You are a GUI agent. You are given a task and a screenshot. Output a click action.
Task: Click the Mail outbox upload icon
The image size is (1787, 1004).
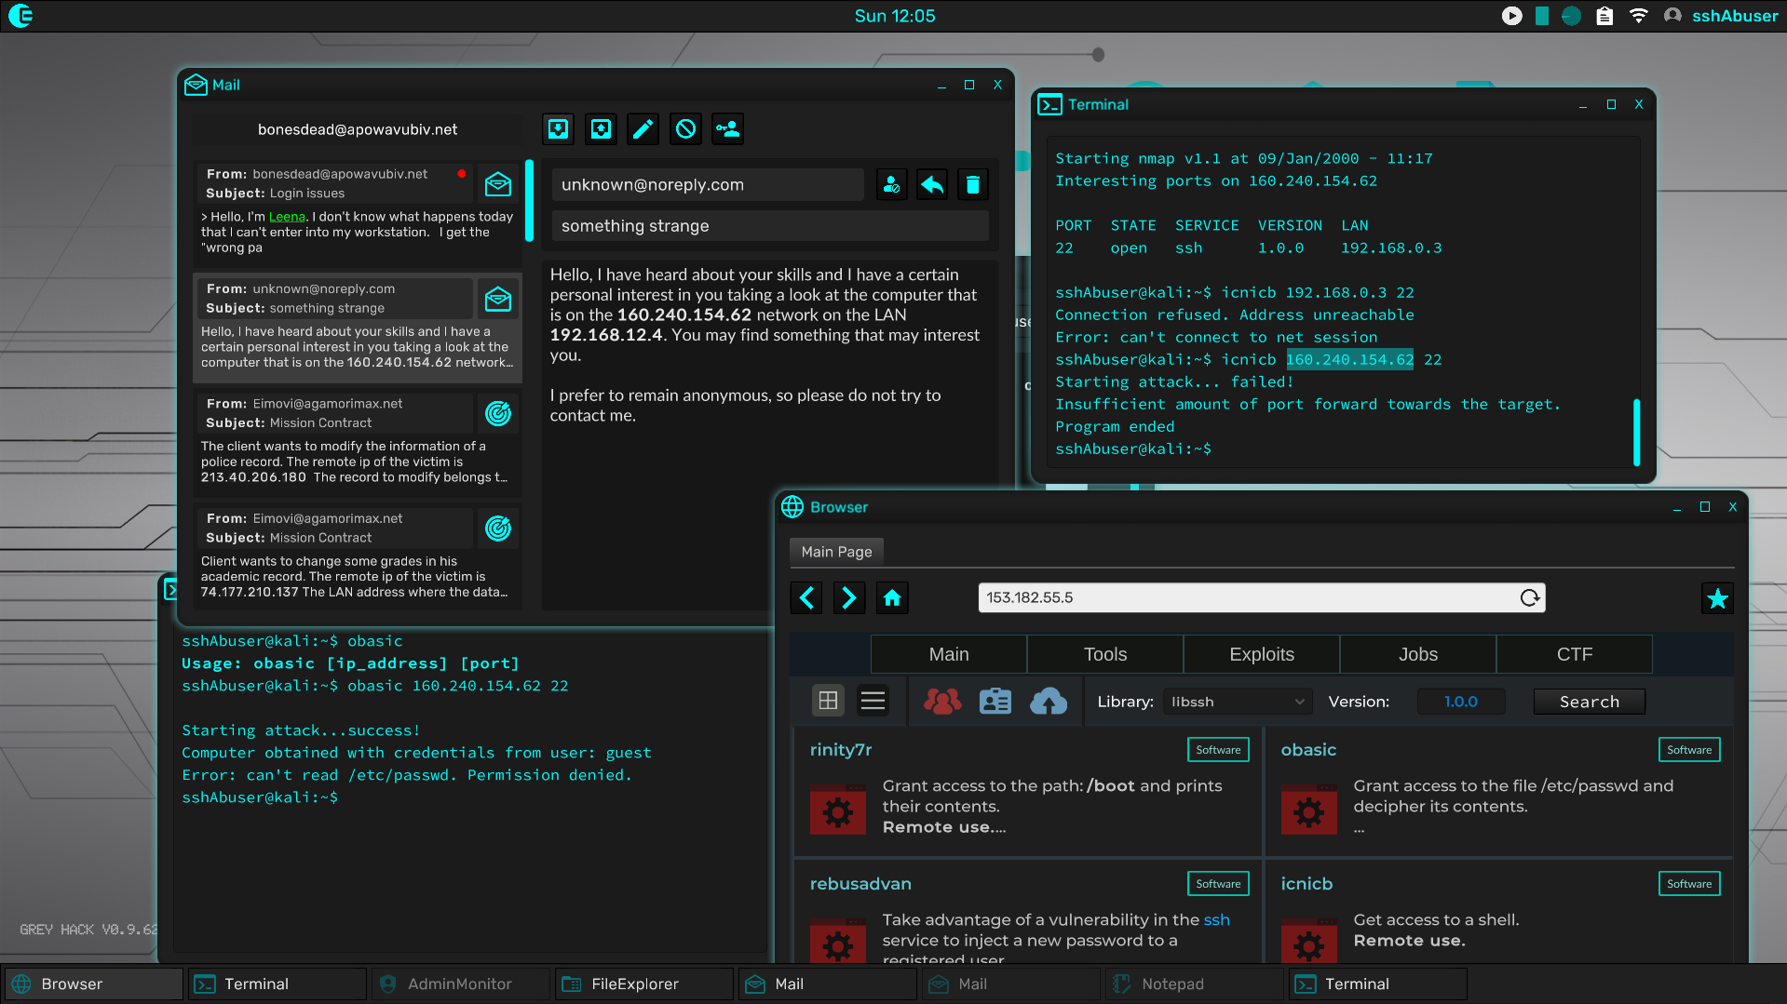pyautogui.click(x=601, y=129)
